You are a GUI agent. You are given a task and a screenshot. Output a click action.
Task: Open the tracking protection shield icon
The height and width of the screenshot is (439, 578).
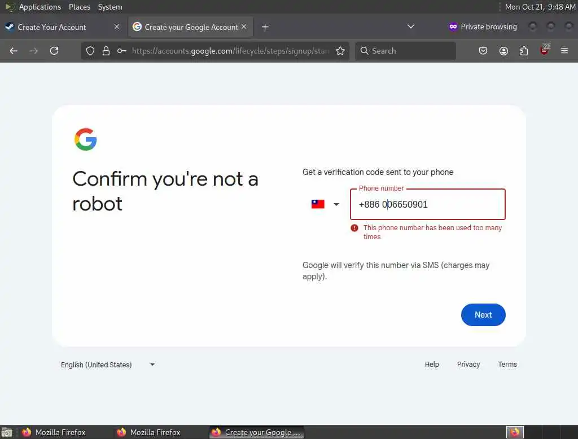(x=90, y=51)
